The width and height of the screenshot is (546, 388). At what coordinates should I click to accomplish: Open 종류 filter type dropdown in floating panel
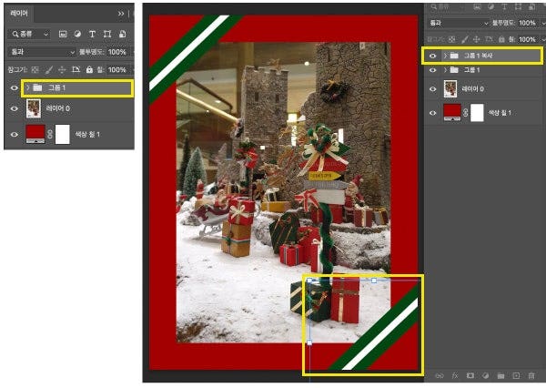point(29,35)
